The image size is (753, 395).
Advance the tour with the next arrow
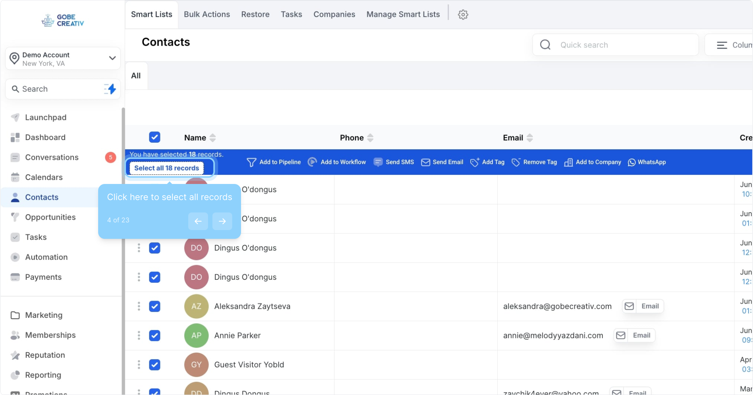(x=222, y=221)
